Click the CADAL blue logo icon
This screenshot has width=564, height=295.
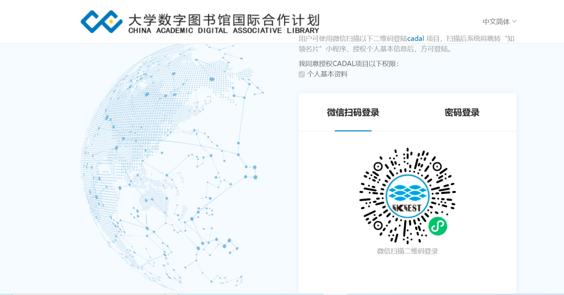[101, 21]
